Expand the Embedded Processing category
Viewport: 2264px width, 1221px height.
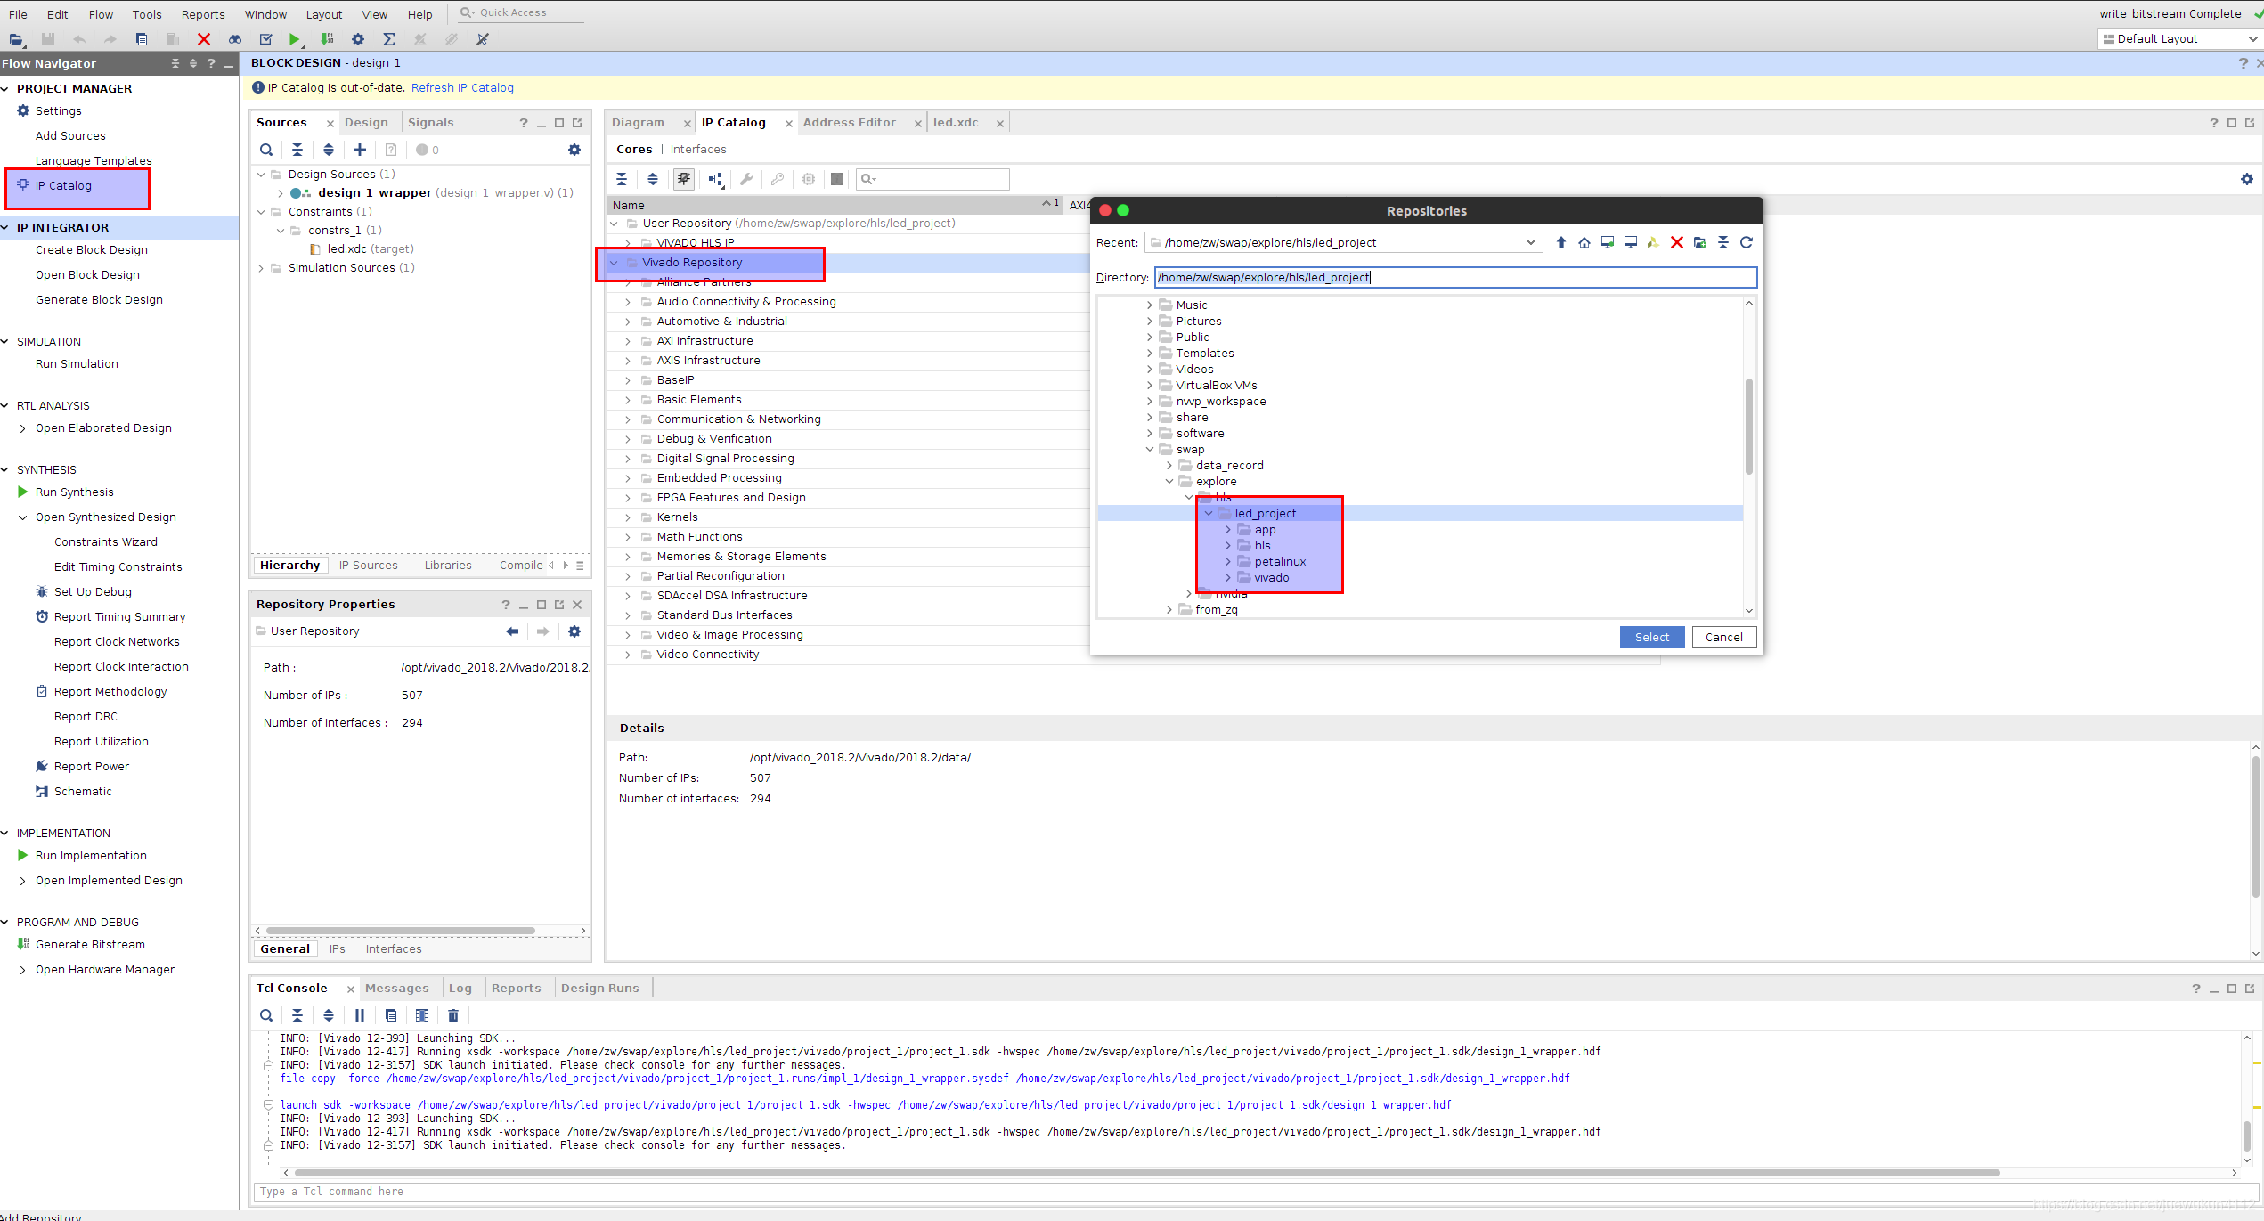(628, 478)
